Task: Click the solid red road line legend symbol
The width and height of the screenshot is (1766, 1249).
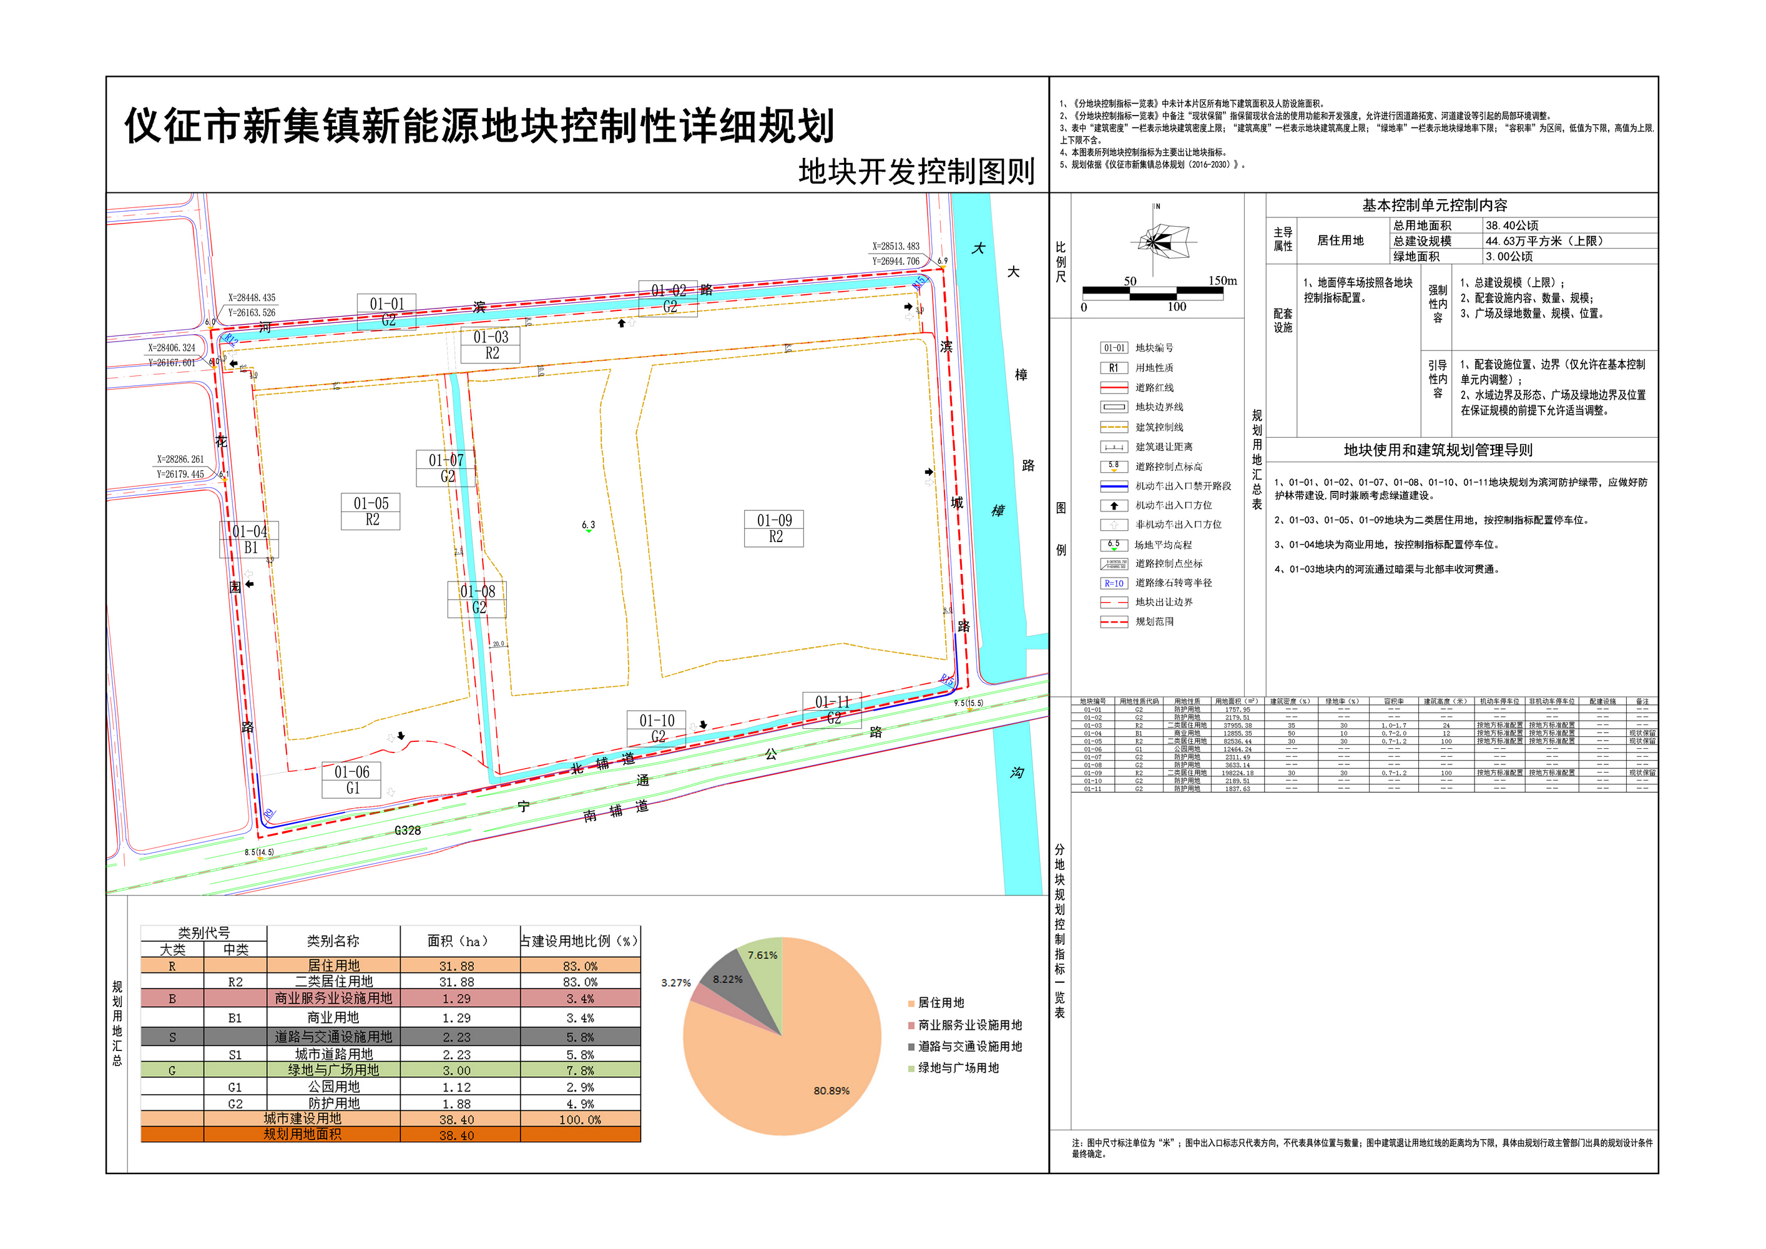Action: (1114, 387)
